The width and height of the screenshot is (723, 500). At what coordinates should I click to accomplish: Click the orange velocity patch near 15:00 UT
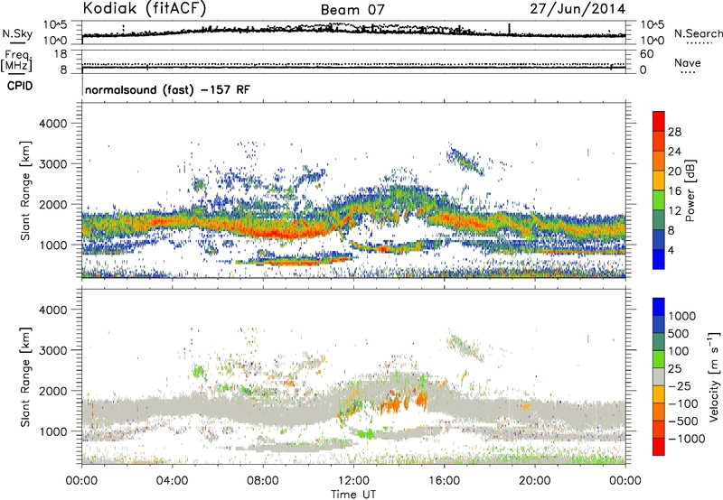pyautogui.click(x=421, y=399)
